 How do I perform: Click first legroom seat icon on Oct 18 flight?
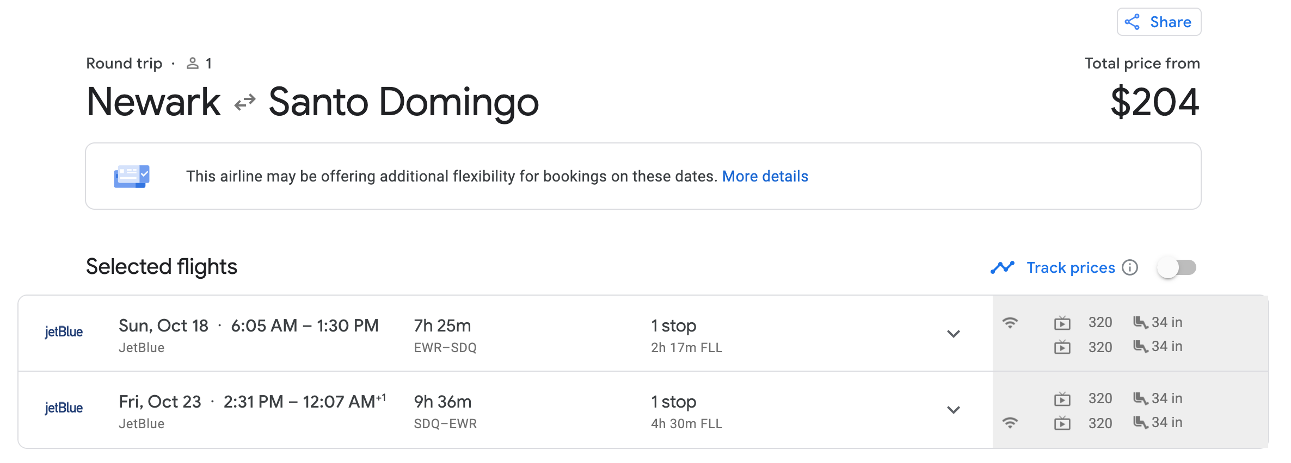(x=1140, y=322)
